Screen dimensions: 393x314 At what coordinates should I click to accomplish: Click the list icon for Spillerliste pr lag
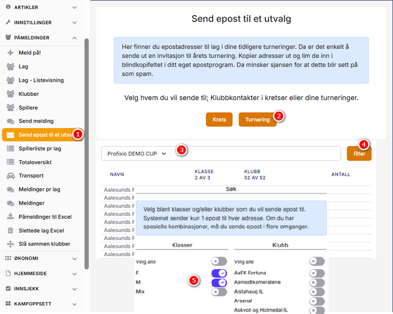(10, 149)
